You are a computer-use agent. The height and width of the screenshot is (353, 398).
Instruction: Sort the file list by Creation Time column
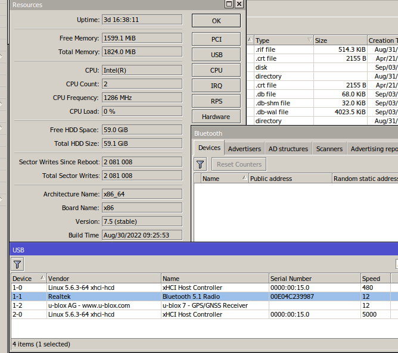(x=383, y=40)
